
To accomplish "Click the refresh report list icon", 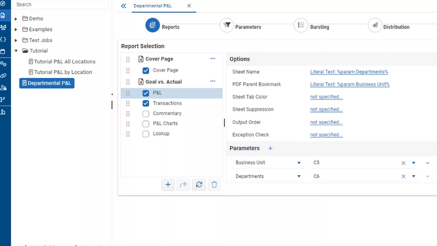I will coord(199,185).
